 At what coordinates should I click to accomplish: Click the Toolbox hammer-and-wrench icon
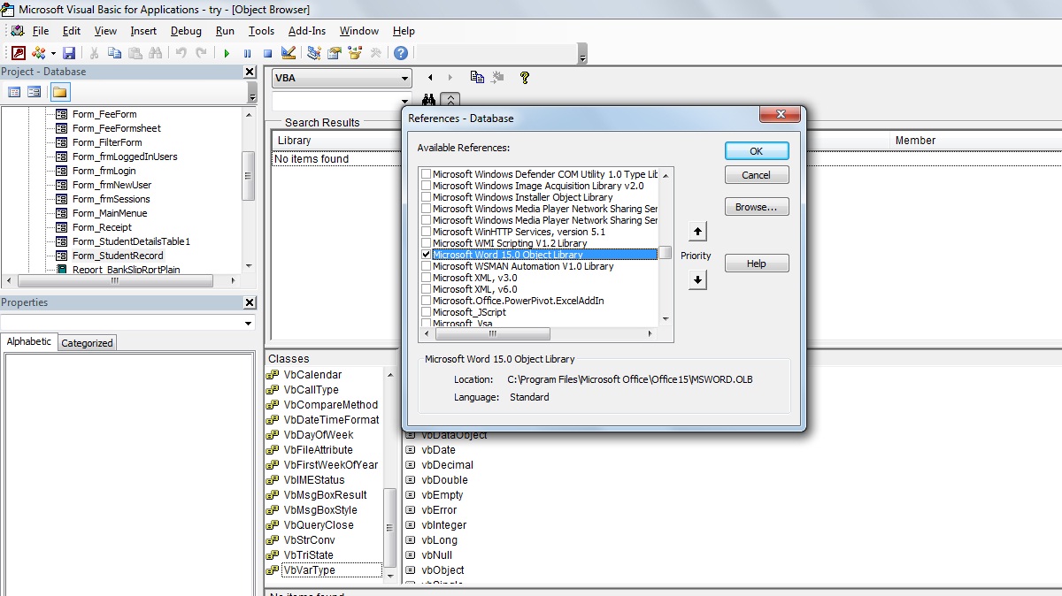tap(375, 53)
